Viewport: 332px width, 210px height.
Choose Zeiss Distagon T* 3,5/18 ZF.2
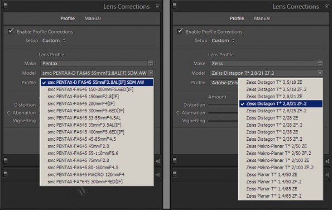281,89
